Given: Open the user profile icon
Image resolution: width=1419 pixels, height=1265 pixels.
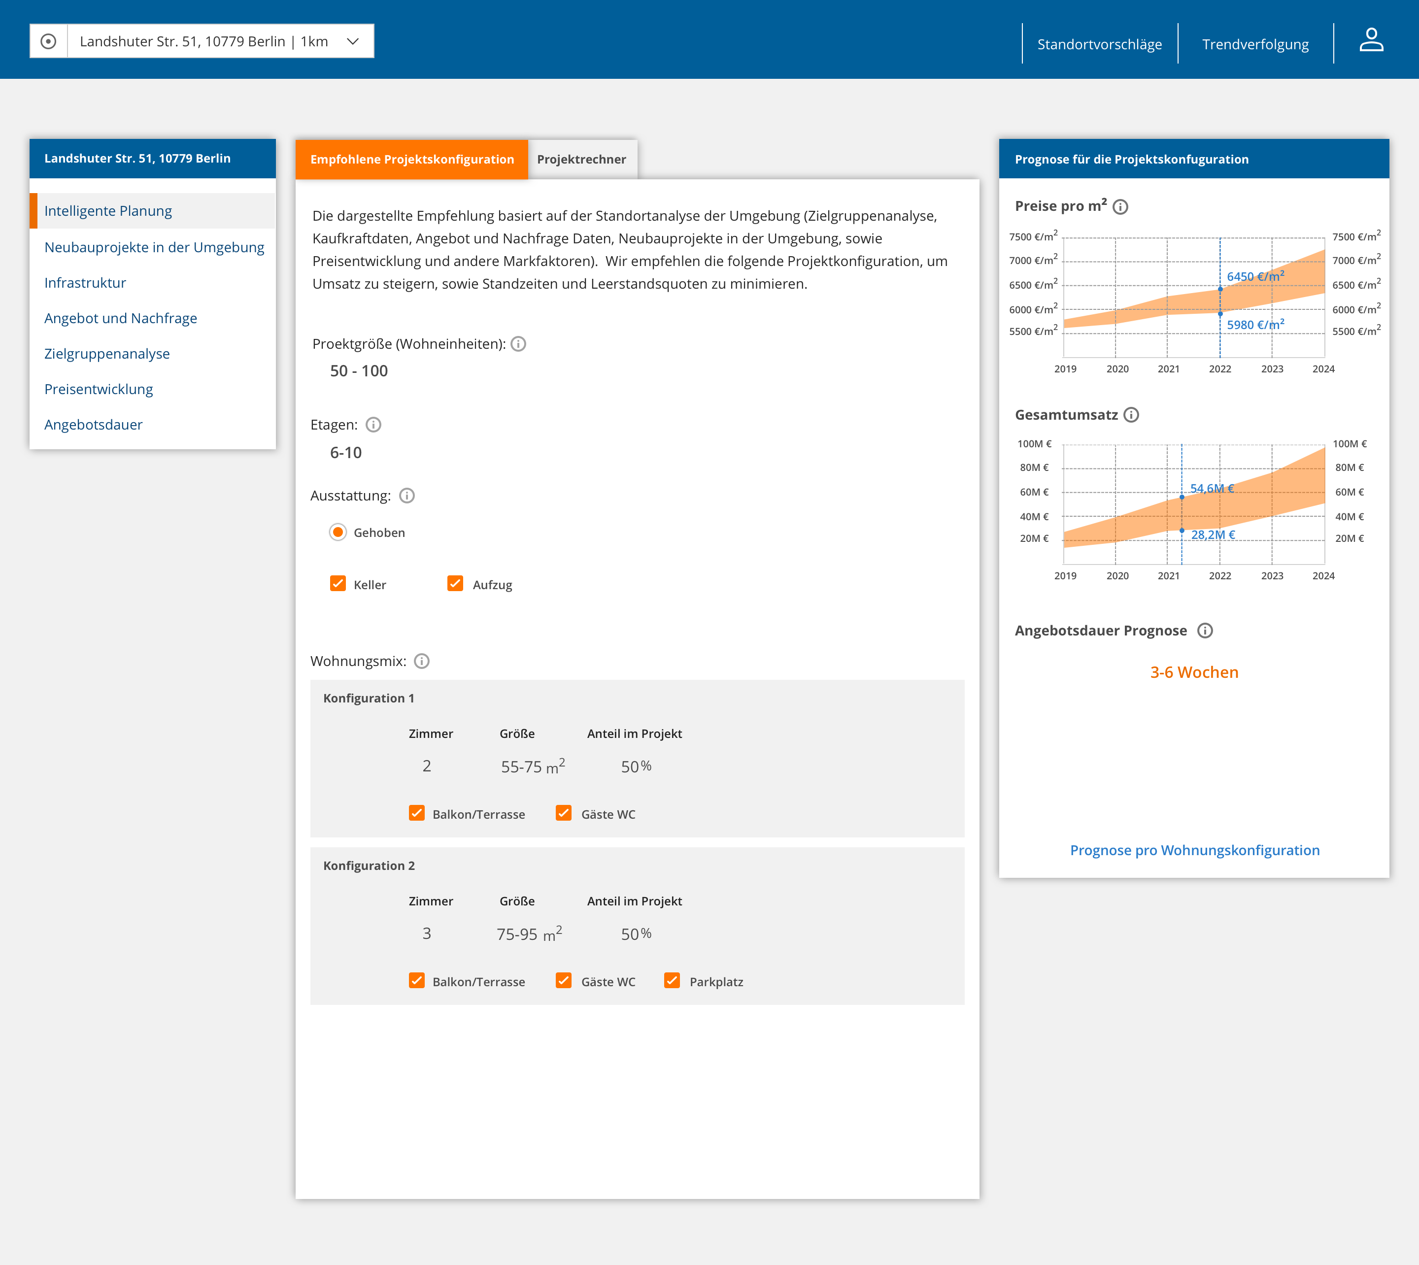Looking at the screenshot, I should pos(1371,40).
